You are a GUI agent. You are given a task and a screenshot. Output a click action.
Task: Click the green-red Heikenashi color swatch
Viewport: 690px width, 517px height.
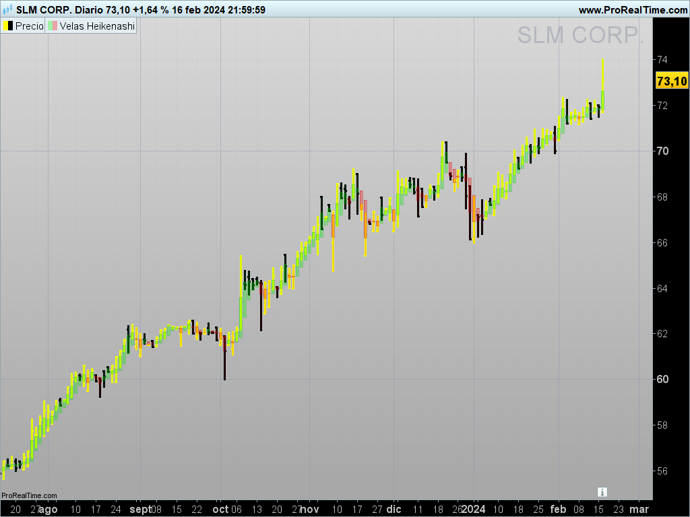(x=53, y=26)
